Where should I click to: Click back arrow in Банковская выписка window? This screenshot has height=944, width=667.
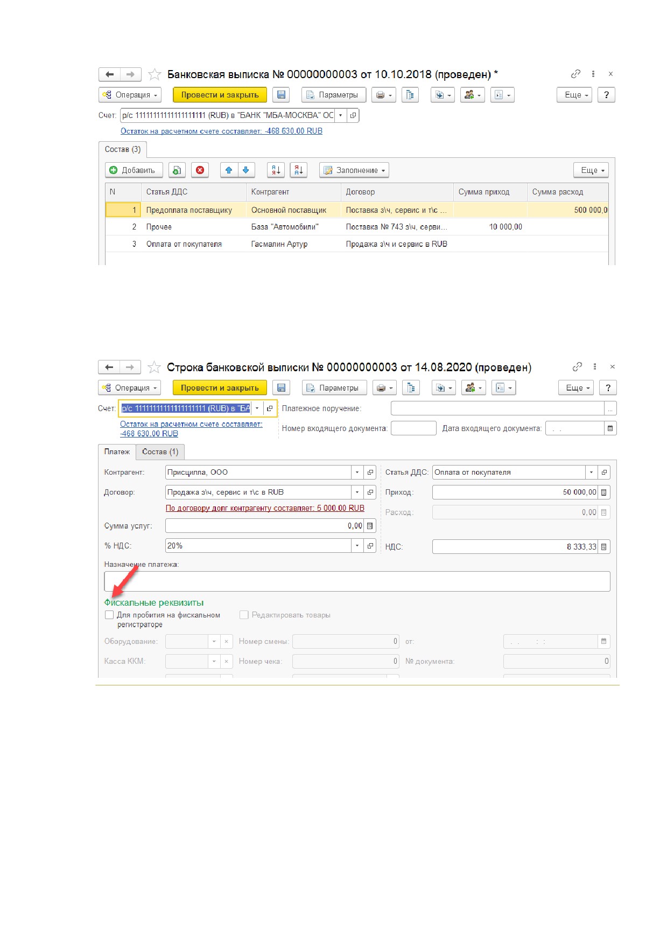109,74
